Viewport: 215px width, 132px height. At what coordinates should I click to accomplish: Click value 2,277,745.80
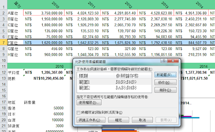click(x=125, y=19)
